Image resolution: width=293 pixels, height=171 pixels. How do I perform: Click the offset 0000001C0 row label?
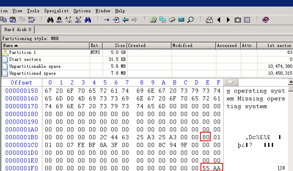pyautogui.click(x=22, y=145)
